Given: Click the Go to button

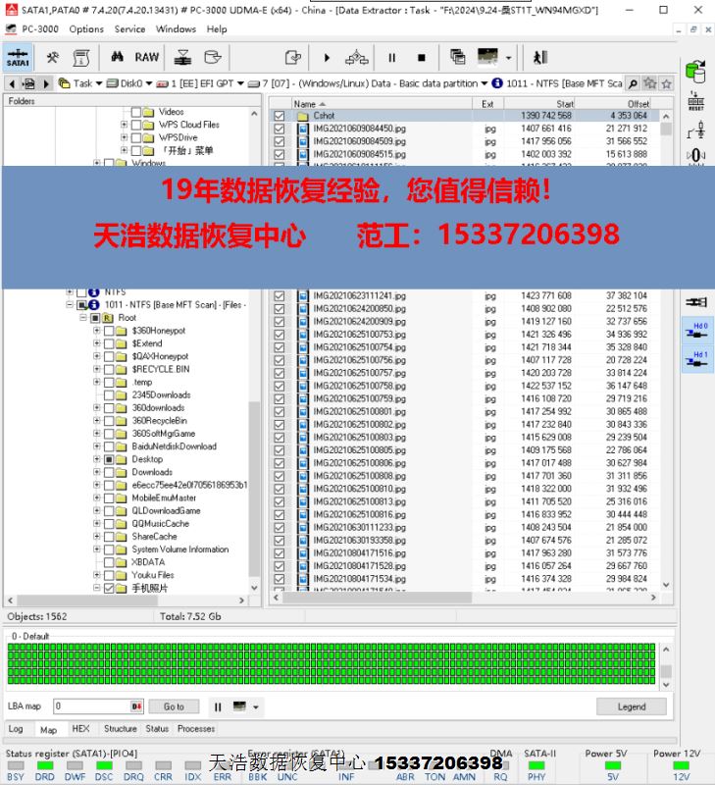Looking at the screenshot, I should pyautogui.click(x=174, y=706).
